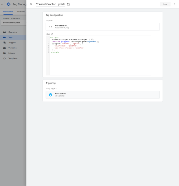Expand the Default Workspace selector

14,23
